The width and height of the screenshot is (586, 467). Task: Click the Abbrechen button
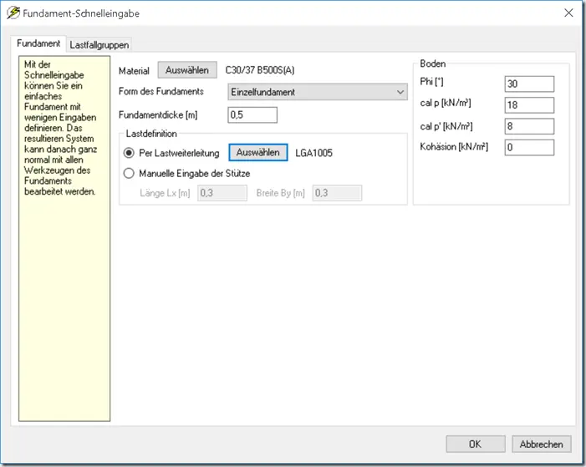pyautogui.click(x=541, y=444)
